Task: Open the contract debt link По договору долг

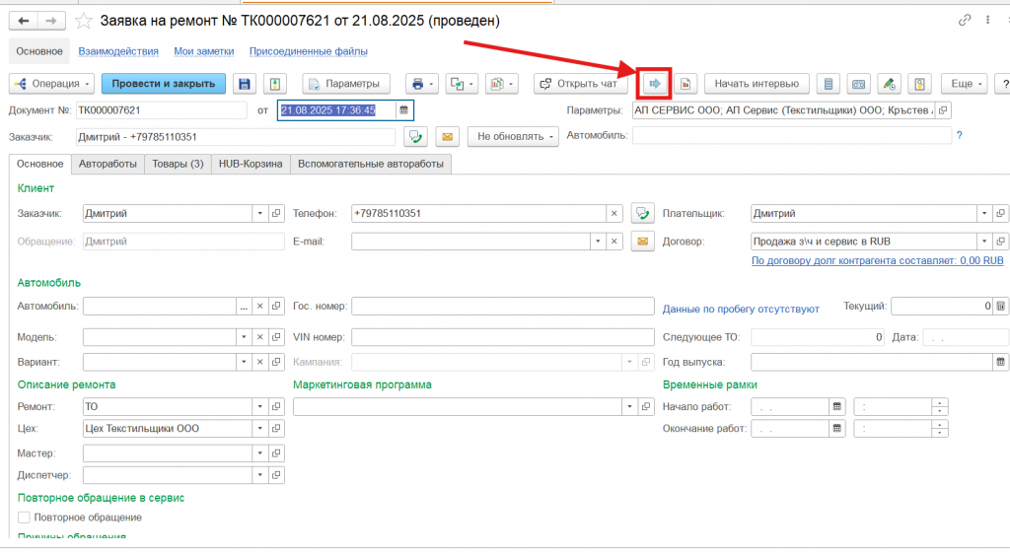Action: [x=877, y=261]
